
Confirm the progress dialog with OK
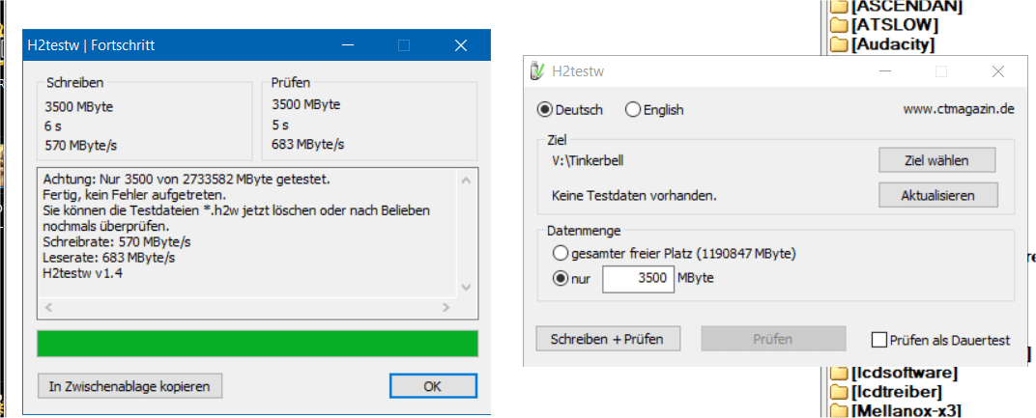[433, 386]
